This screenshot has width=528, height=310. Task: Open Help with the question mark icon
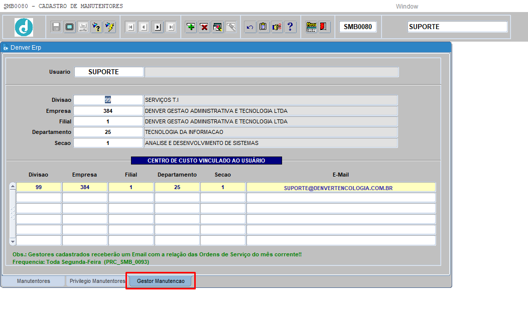(290, 27)
